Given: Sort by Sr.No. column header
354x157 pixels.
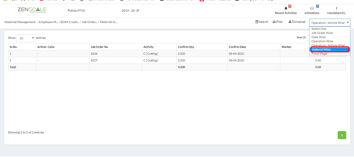Looking at the screenshot, I should (22, 47).
